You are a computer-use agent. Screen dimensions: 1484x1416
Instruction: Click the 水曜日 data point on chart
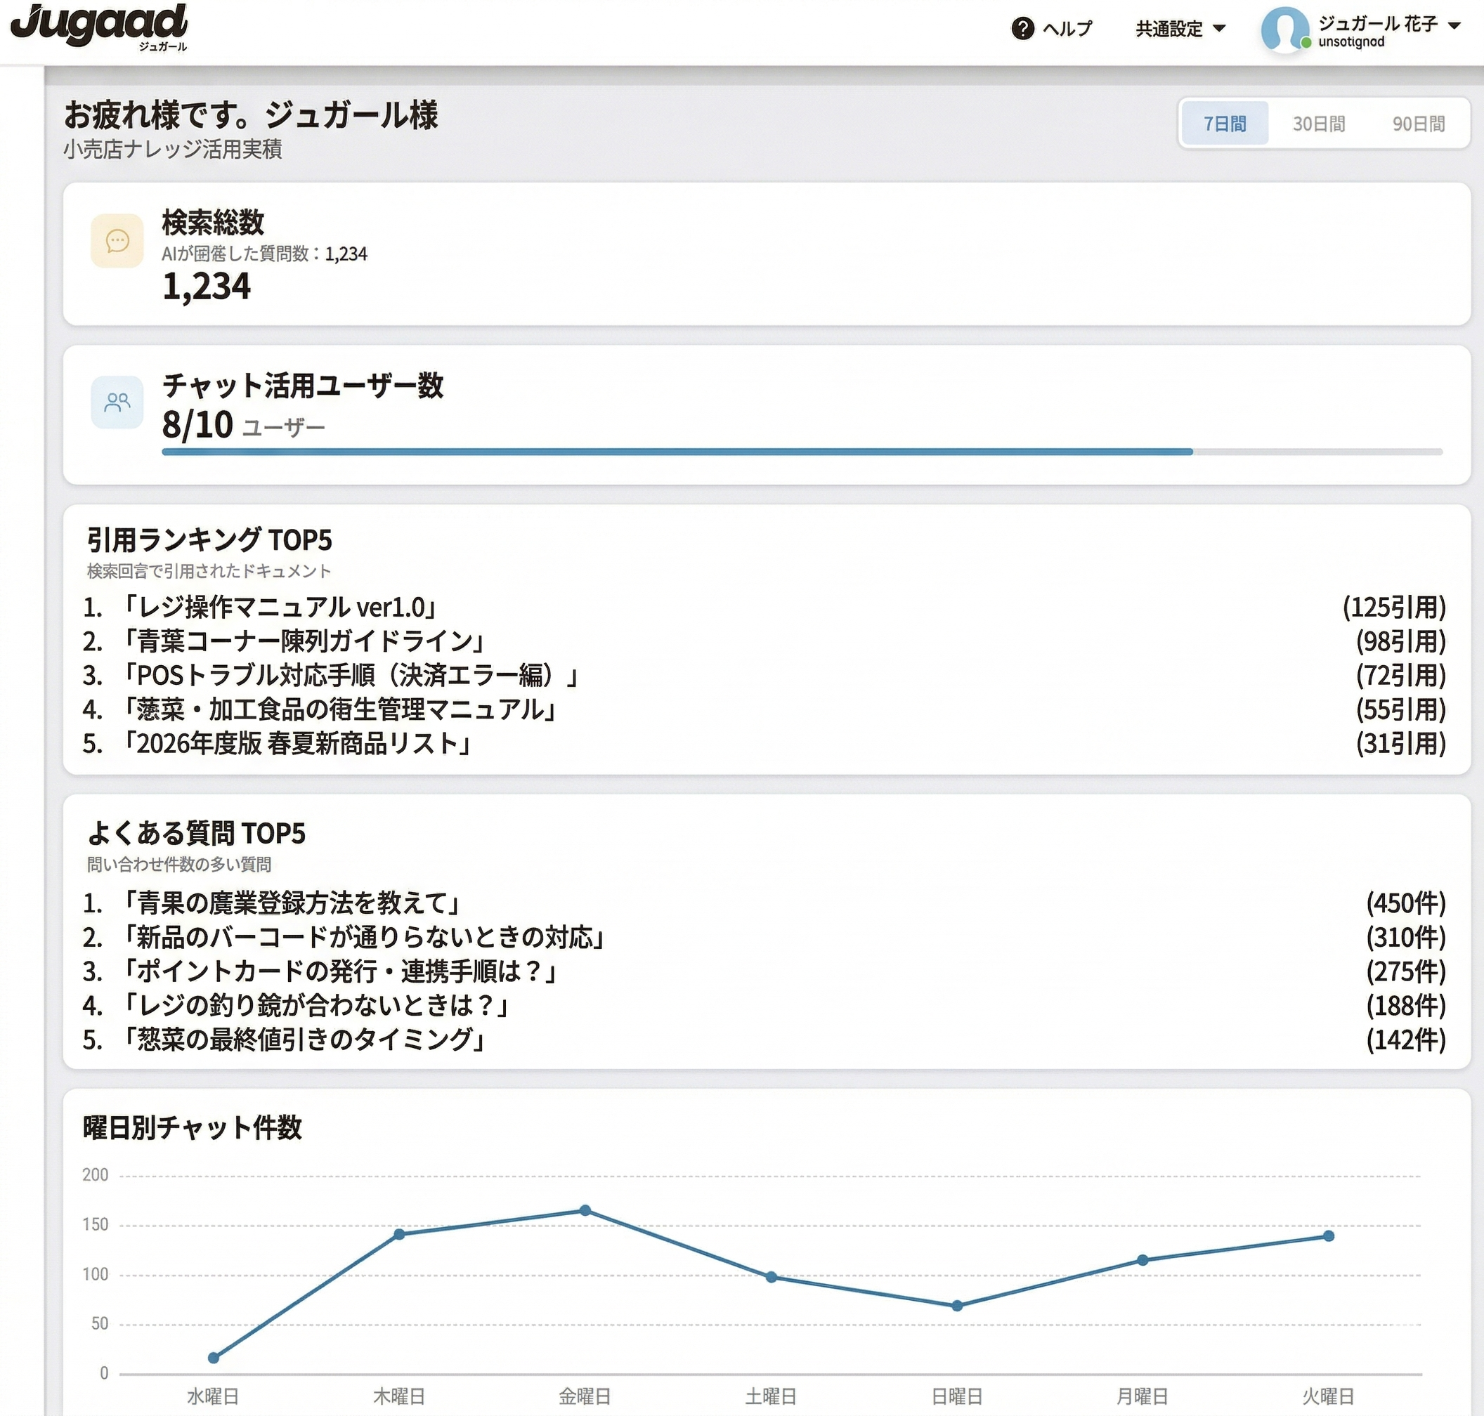(214, 1358)
